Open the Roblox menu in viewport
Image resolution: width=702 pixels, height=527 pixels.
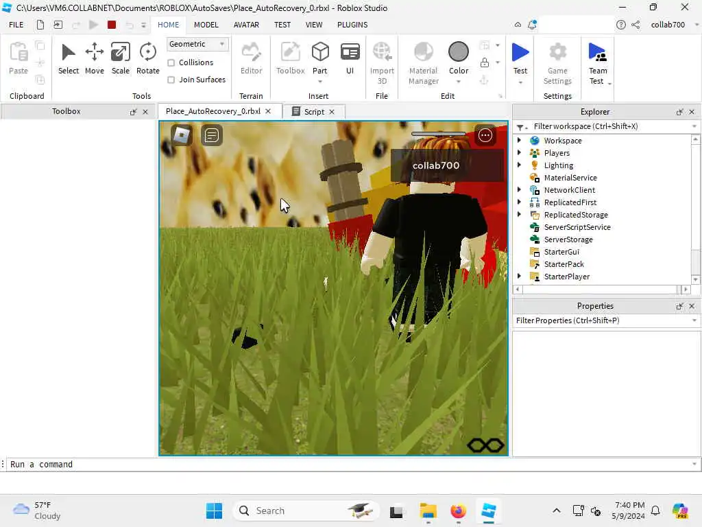click(181, 135)
